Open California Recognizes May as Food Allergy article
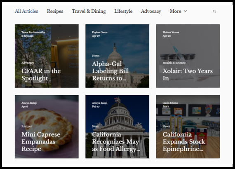 (116, 141)
